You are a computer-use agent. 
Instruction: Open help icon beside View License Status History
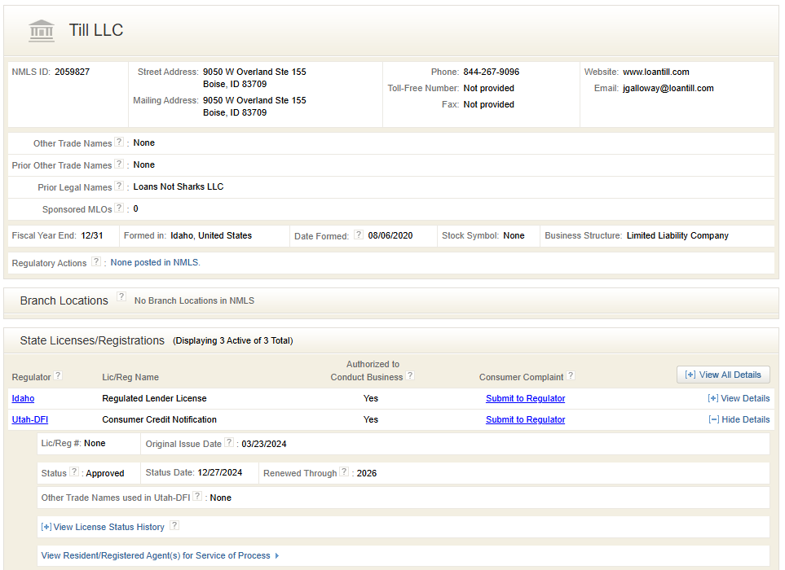174,525
